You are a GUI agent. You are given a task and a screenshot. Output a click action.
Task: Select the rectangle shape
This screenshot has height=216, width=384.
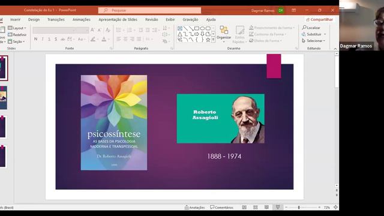197,28
